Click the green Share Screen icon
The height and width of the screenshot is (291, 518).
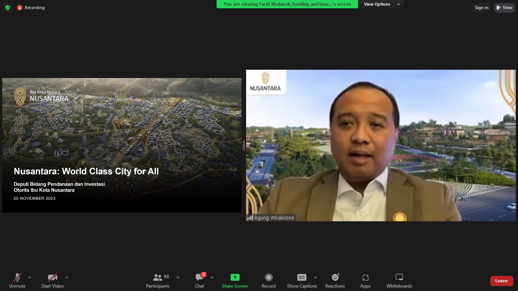pos(235,277)
